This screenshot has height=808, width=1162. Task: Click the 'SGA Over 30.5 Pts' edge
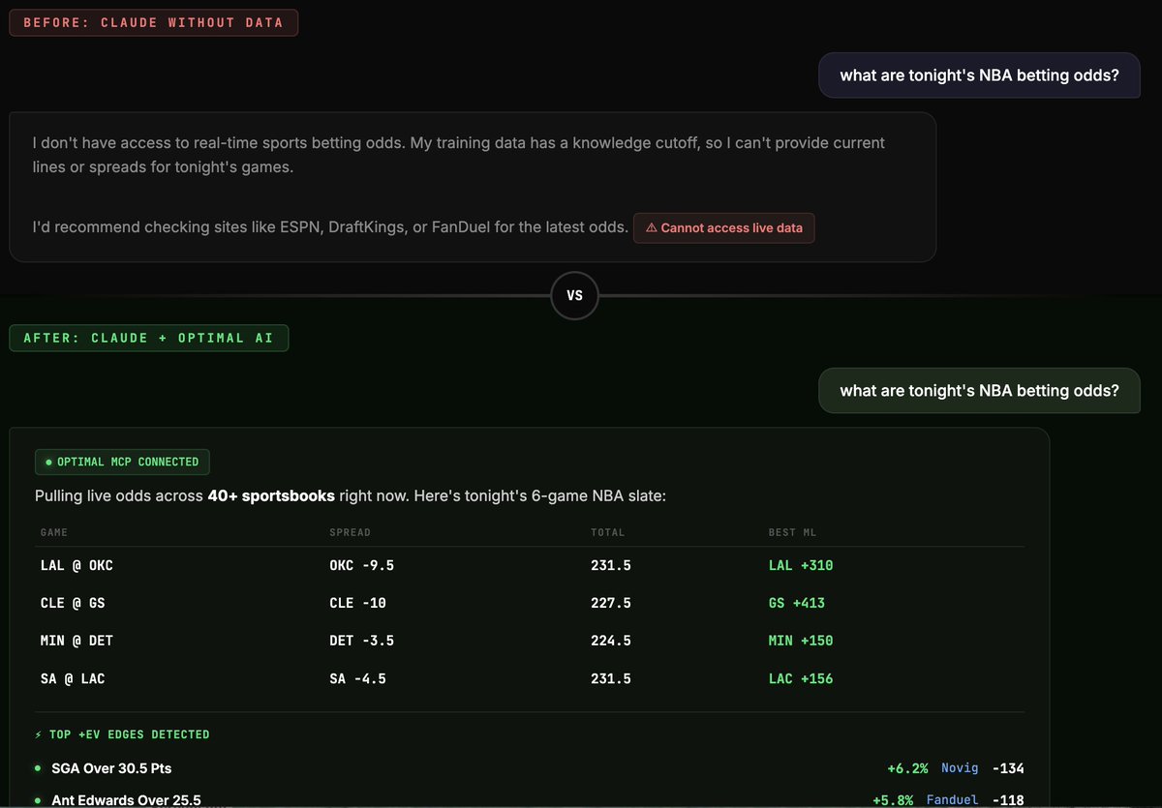tap(111, 768)
